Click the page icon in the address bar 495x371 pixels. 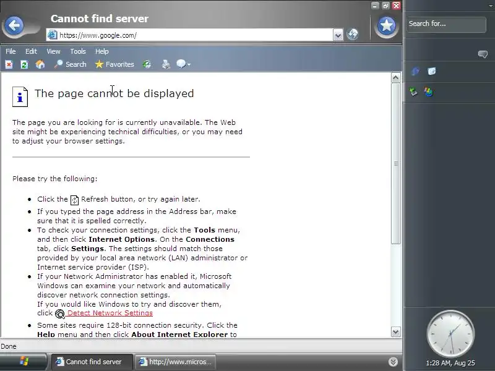(x=52, y=35)
